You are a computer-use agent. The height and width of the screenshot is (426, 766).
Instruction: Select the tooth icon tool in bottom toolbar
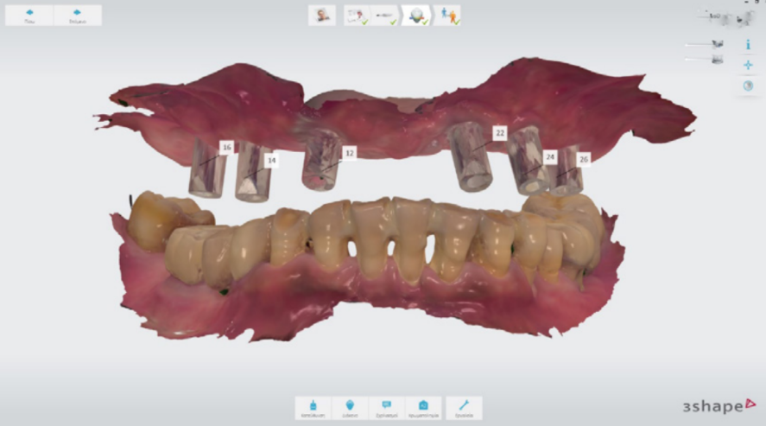(x=350, y=407)
